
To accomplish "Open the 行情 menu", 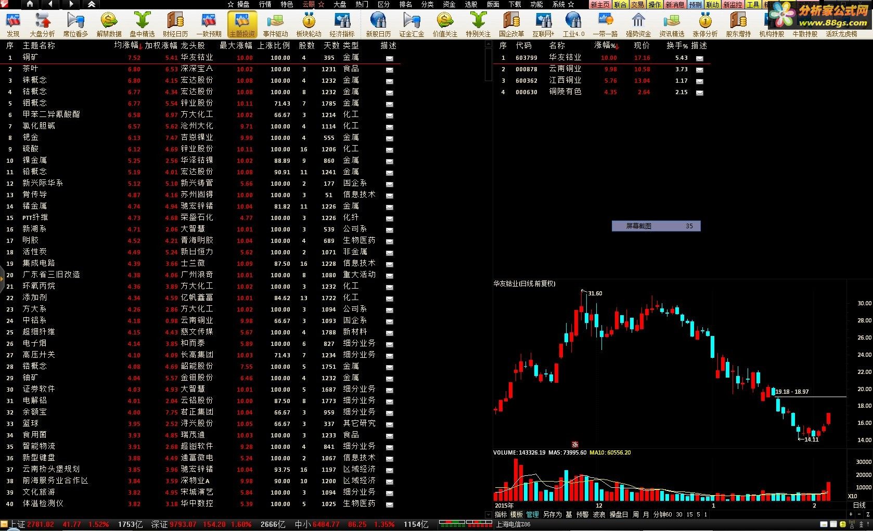I will coord(265,4).
